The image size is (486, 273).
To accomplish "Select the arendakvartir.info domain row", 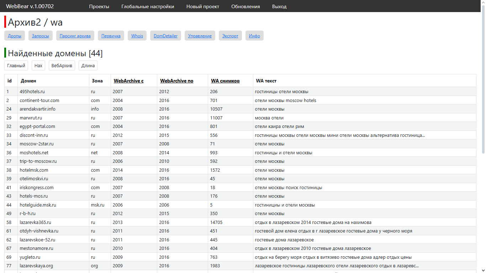I will click(37, 109).
